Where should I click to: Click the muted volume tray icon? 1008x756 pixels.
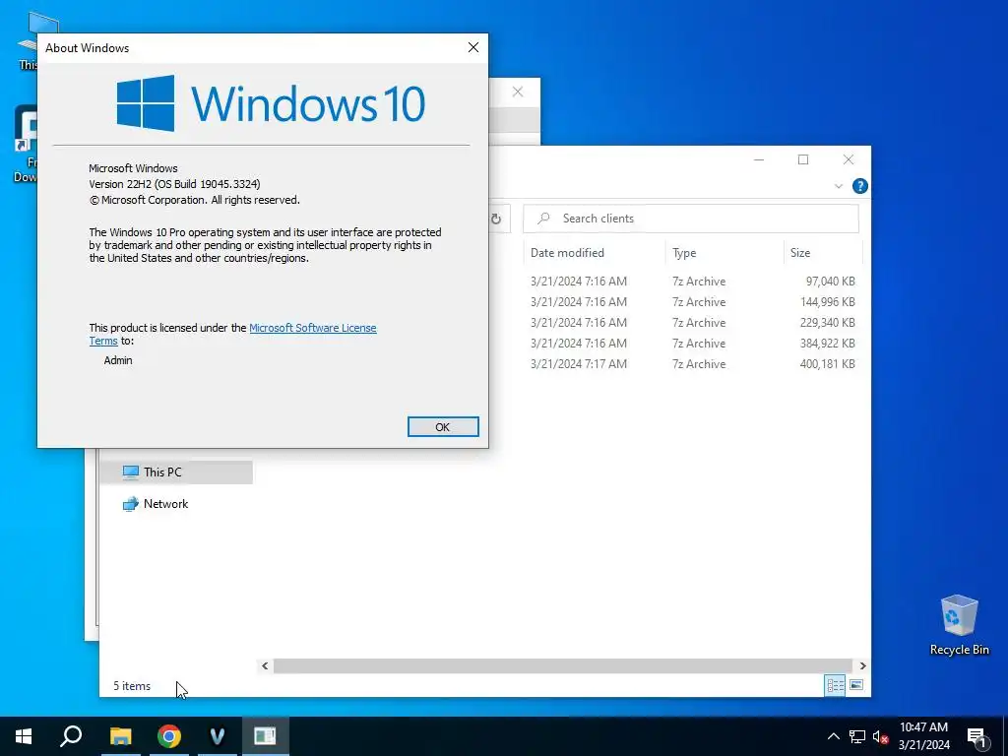(881, 736)
